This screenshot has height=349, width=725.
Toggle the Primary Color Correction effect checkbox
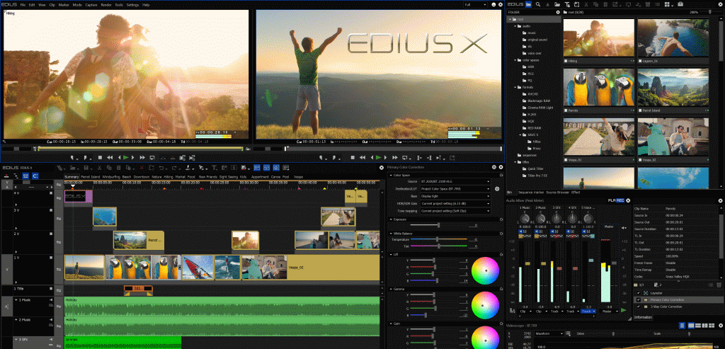637,299
